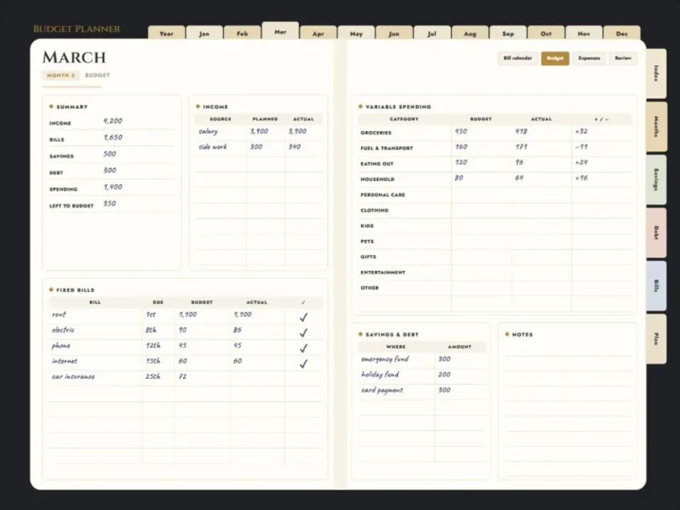Open the Review page
The image size is (680, 510).
pyautogui.click(x=623, y=58)
